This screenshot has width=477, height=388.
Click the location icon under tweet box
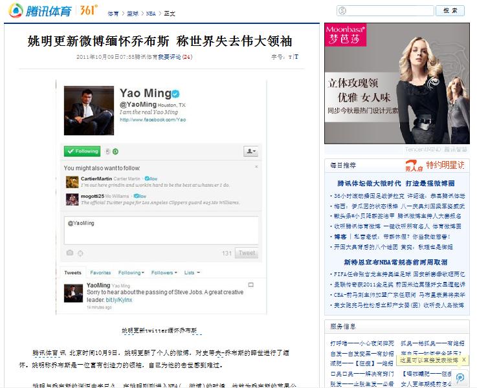point(80,253)
